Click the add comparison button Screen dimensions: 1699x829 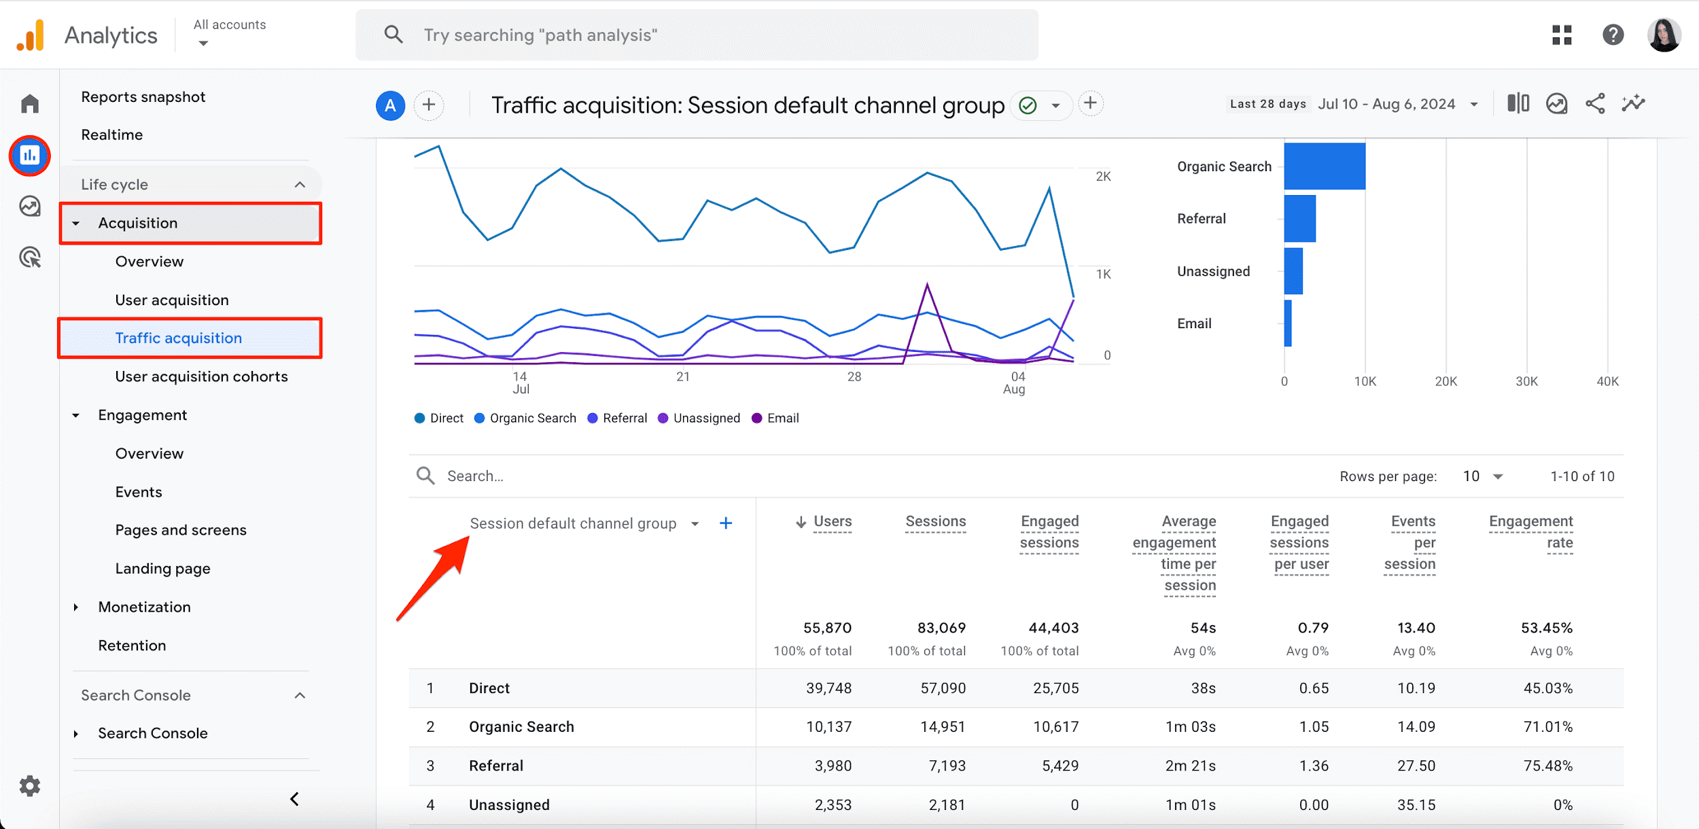click(428, 104)
